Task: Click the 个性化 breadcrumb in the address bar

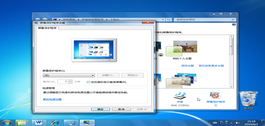Action: 115,20
